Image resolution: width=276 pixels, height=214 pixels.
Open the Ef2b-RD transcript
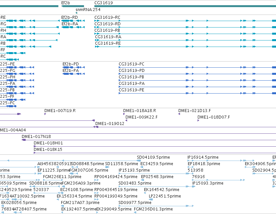(x=69, y=17)
